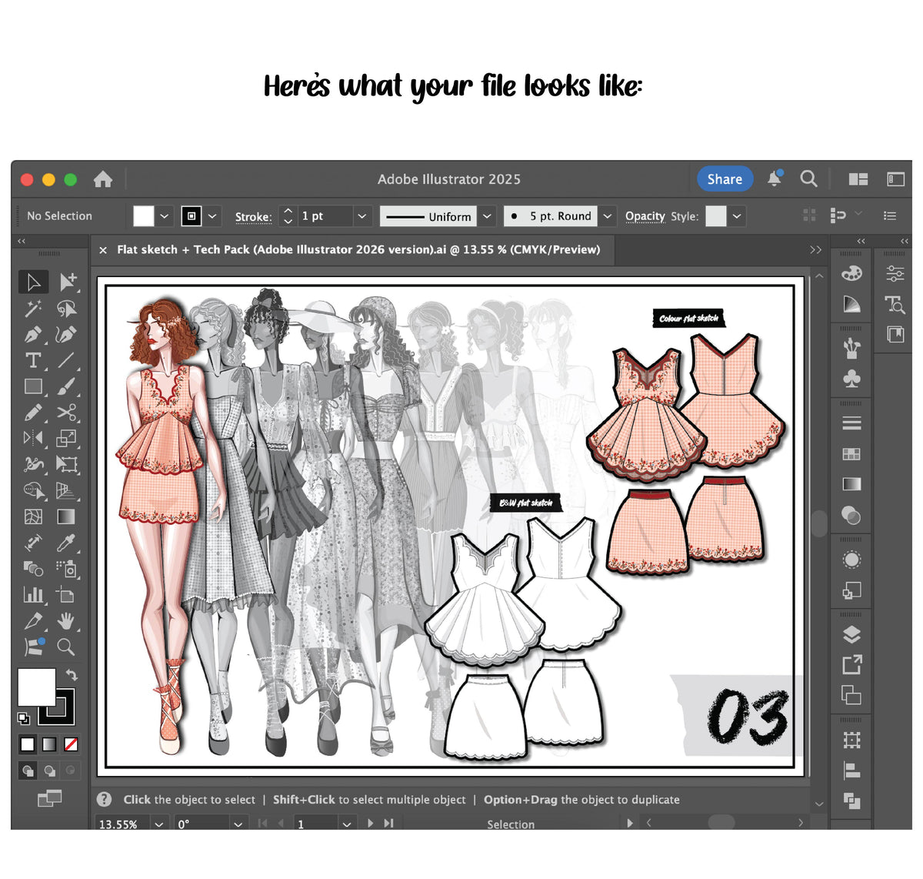
Task: Open the Properties sliders panel icon
Action: [895, 273]
